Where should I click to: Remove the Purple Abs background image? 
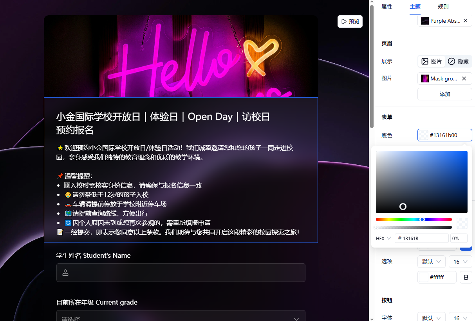click(465, 21)
